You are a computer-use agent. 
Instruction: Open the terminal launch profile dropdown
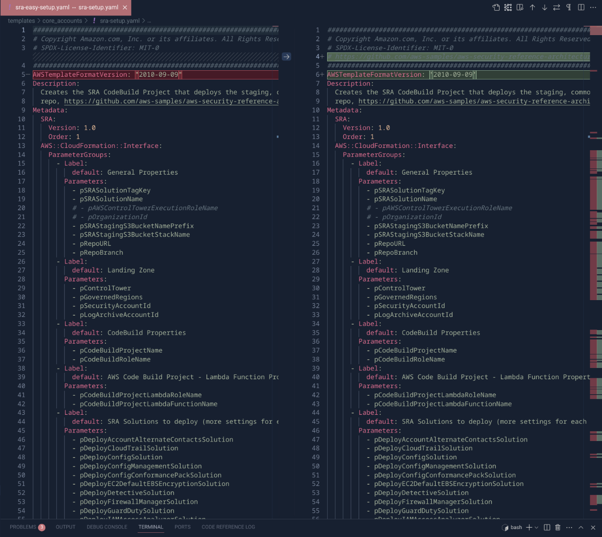pyautogui.click(x=536, y=527)
